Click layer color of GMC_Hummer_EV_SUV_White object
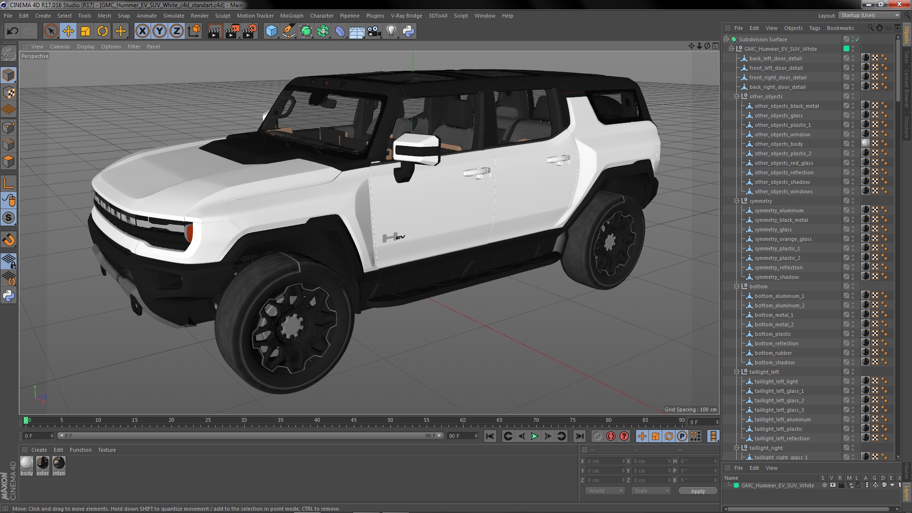Screen dimensions: 912x513 click(x=846, y=49)
